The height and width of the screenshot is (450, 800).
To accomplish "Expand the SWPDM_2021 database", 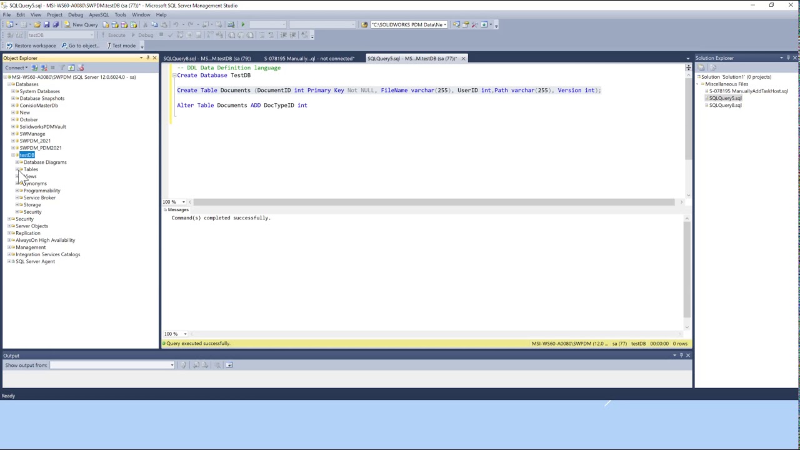I will [x=13, y=141].
